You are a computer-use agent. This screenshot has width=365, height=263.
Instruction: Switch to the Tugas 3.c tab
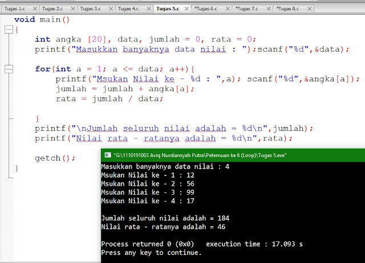[91, 9]
